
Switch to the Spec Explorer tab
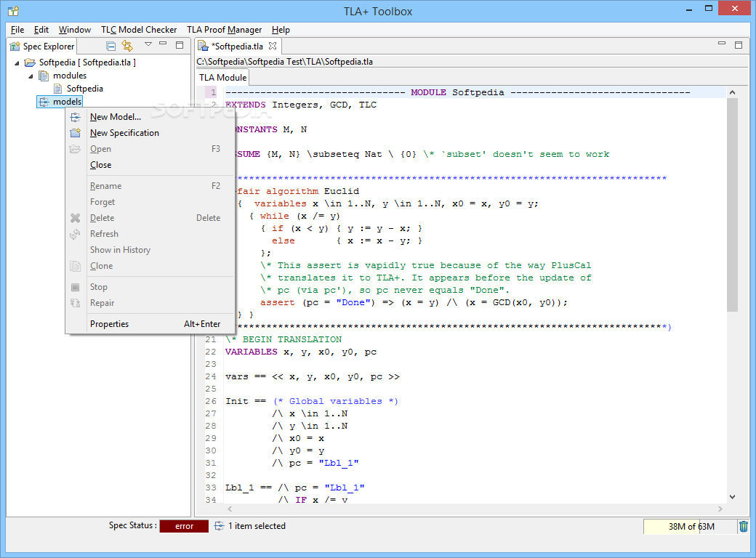pyautogui.click(x=42, y=46)
